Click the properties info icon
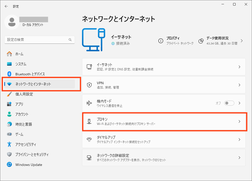The height and width of the screenshot is (181, 252). [x=161, y=41]
